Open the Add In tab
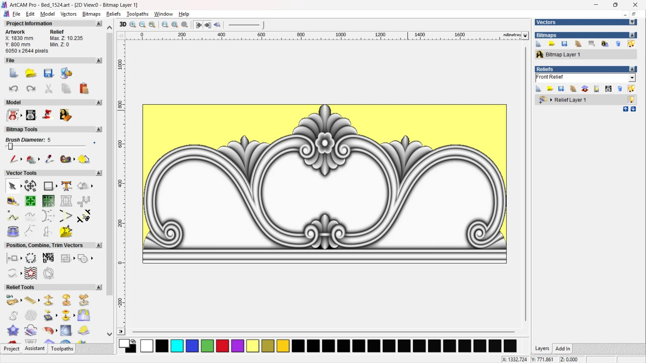The image size is (646, 363). 562,349
